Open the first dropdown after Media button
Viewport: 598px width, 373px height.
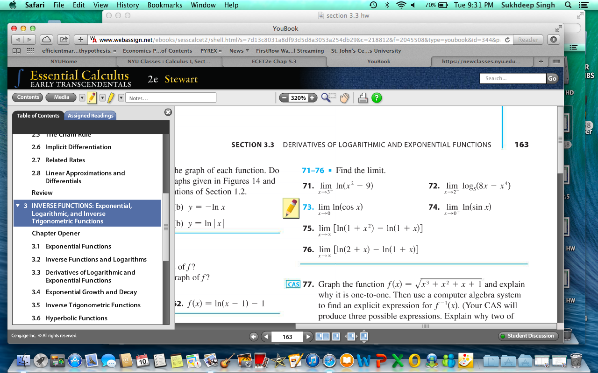click(82, 98)
